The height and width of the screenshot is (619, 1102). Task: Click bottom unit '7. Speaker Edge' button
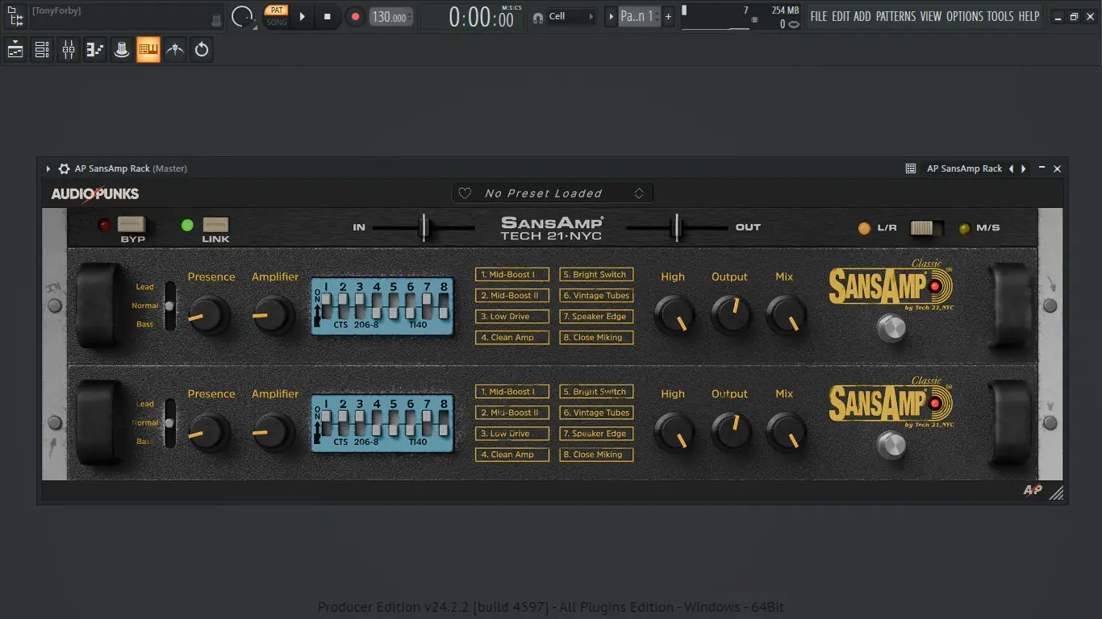[x=596, y=434]
